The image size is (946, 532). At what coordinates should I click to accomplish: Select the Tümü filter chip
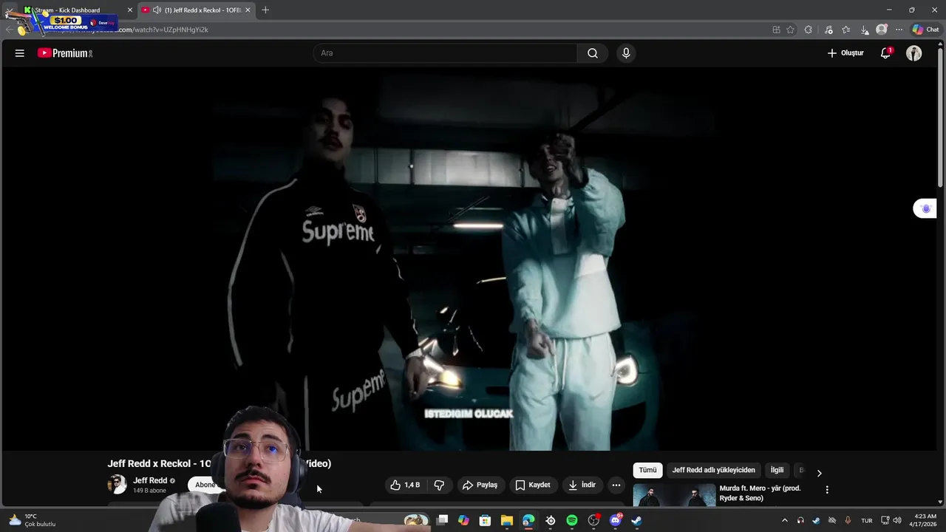tap(647, 470)
